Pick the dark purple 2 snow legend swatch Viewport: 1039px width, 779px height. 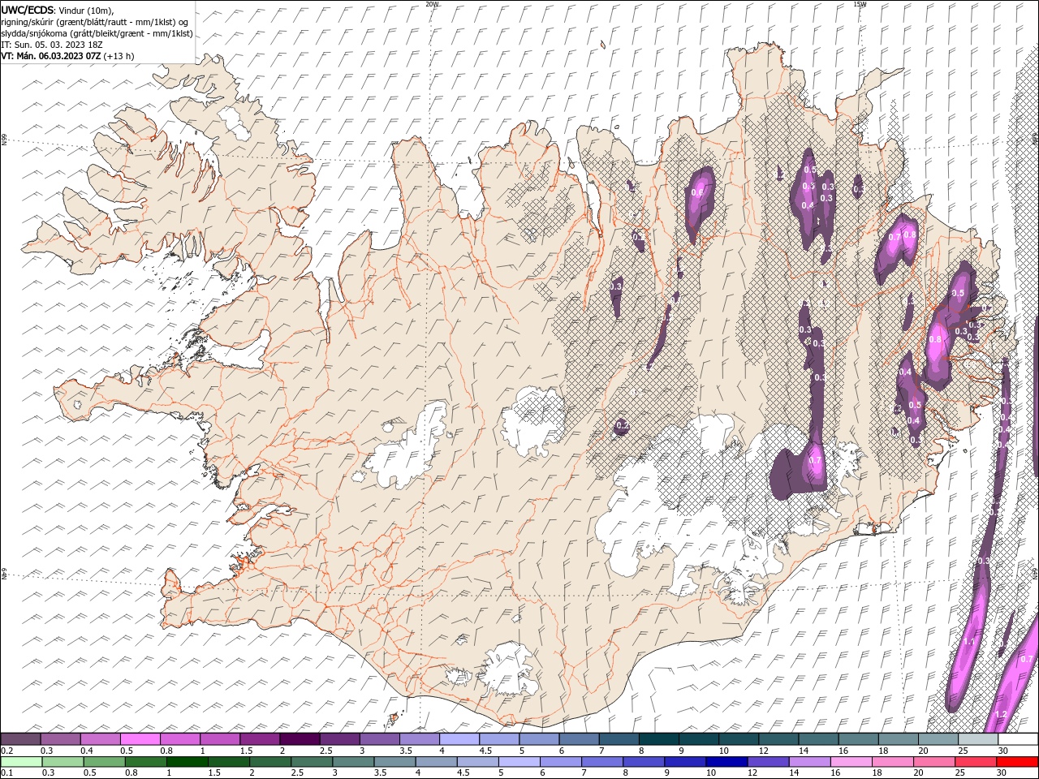(x=299, y=739)
